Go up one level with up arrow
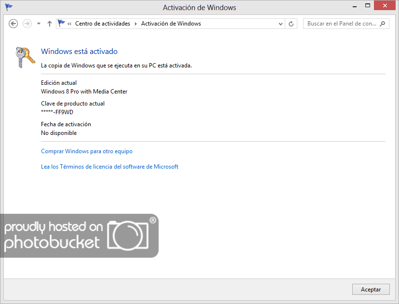The width and height of the screenshot is (399, 304). (50, 24)
